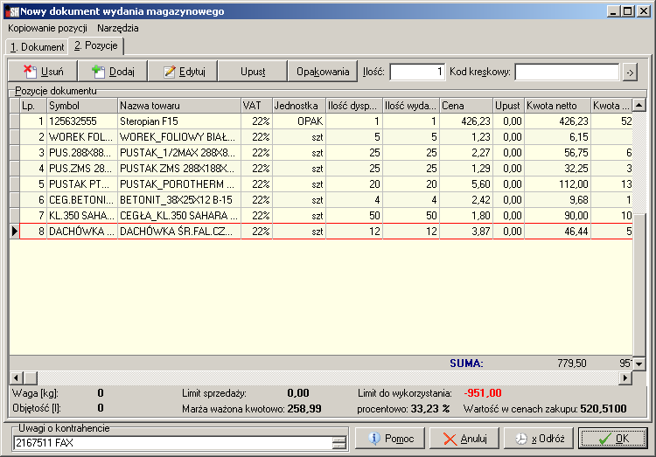Select the PUSTAK_1/2MAX 288X8... row

321,153
